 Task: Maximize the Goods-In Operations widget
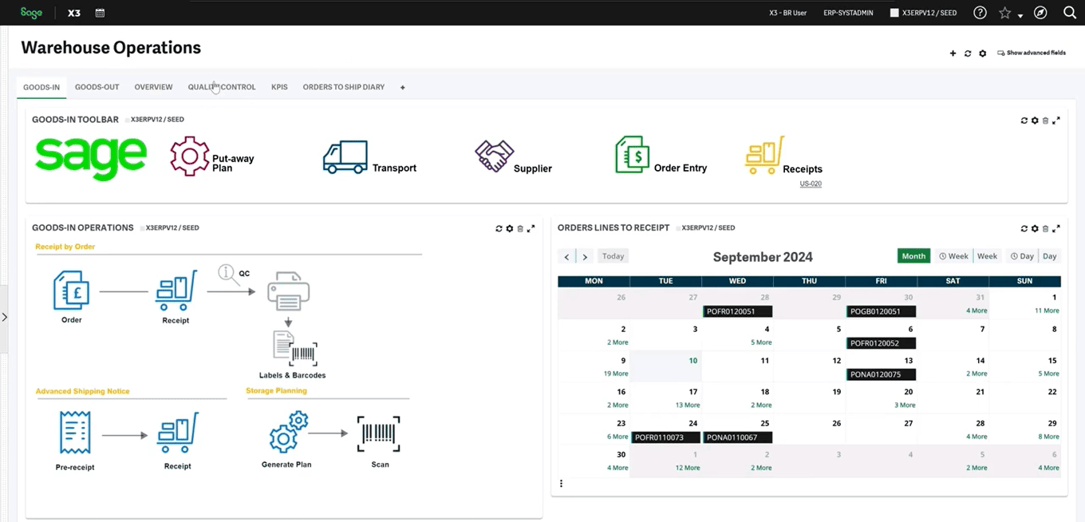click(x=531, y=228)
